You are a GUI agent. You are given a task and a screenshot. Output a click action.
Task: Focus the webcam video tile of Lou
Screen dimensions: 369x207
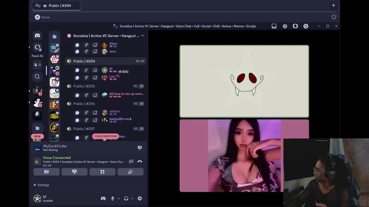tap(244, 156)
